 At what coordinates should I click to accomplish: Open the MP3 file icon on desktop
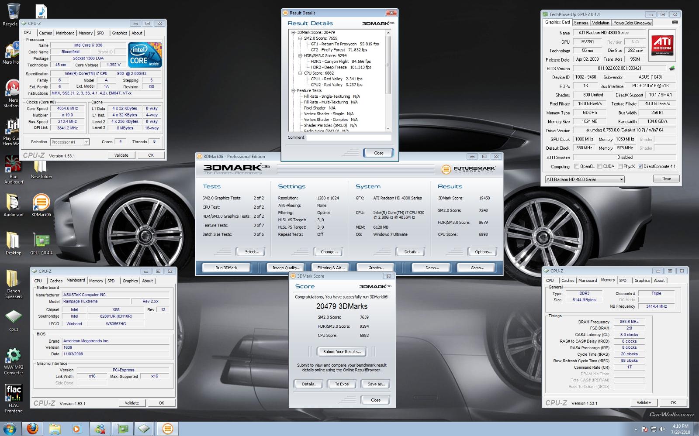pos(41,11)
